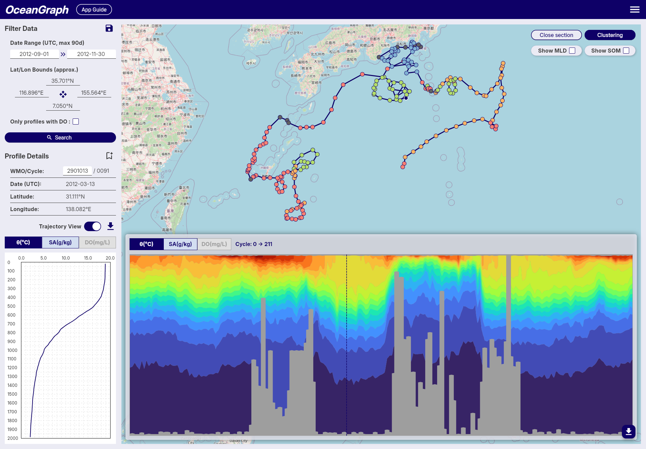Check the Show SOM option
The width and height of the screenshot is (646, 449).
[x=626, y=50]
